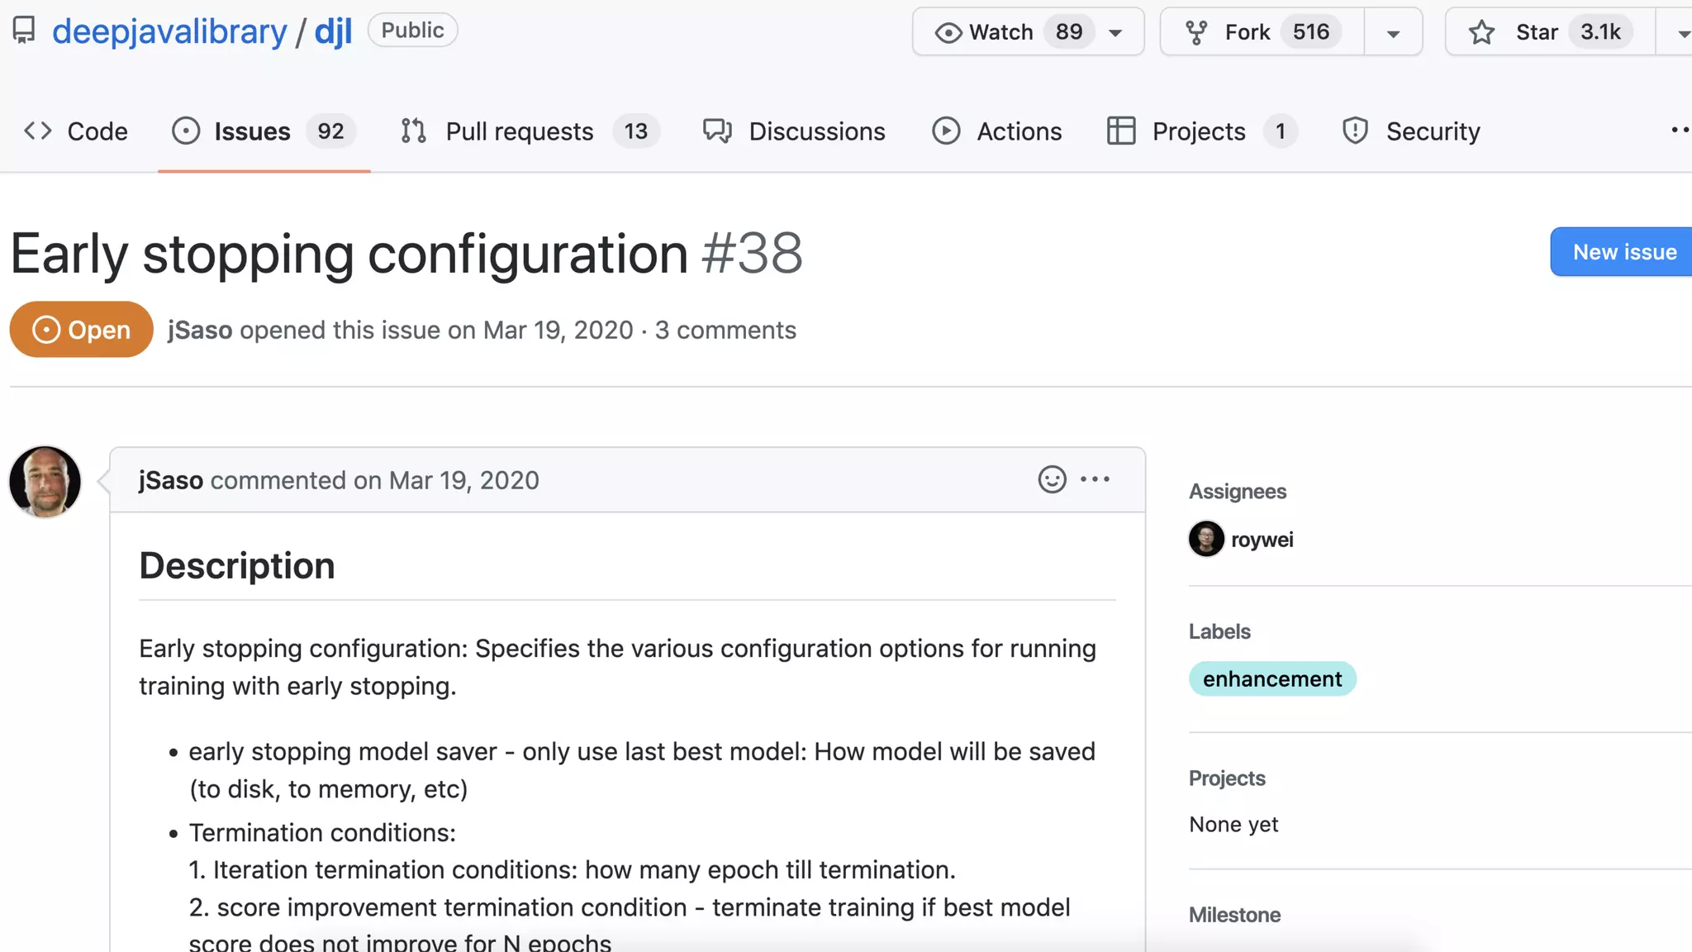Click roywei's avatar in Assignees
The image size is (1692, 952).
click(1206, 539)
